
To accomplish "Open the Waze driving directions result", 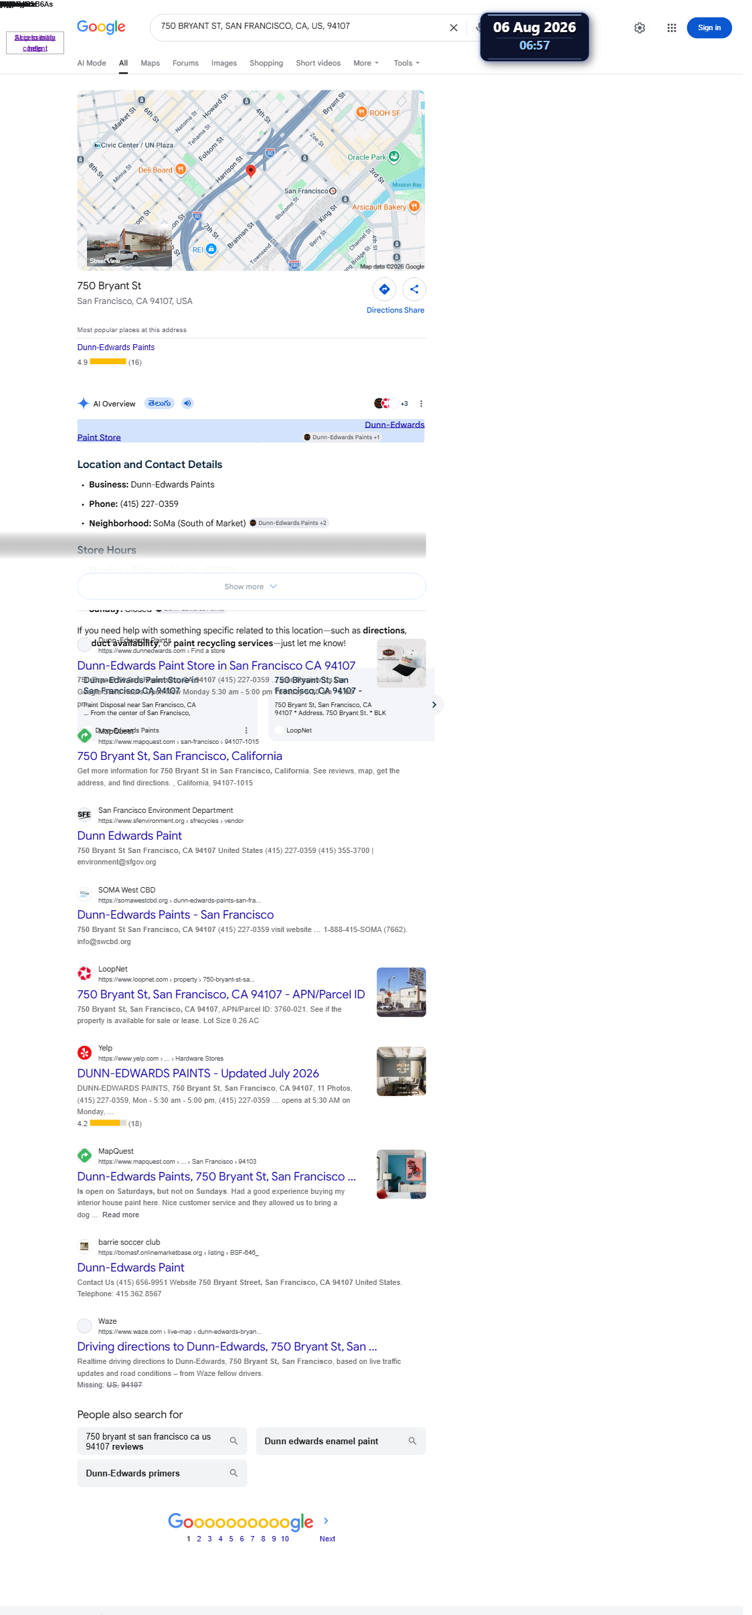I will [227, 1347].
